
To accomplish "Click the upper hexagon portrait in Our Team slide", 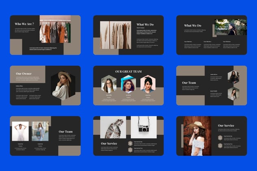I will [x=233, y=77].
